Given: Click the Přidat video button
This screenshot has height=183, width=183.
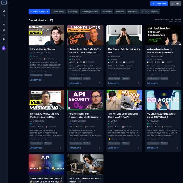Looking at the screenshot, I should point(159,4).
